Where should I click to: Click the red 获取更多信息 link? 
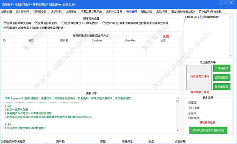pyautogui.click(x=207, y=123)
